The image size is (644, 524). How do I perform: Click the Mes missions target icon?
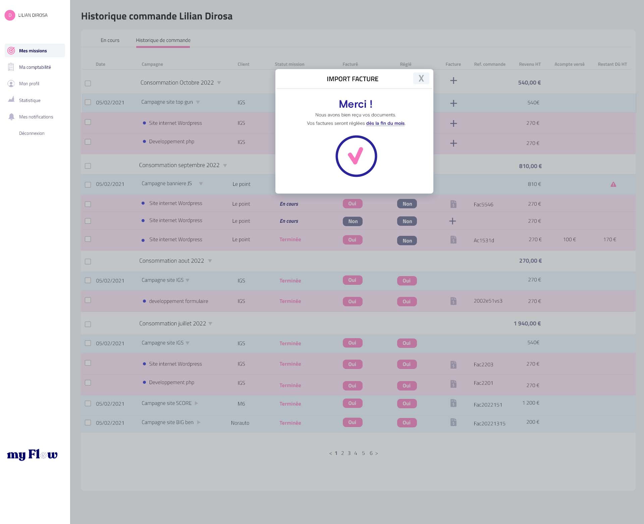(11, 51)
